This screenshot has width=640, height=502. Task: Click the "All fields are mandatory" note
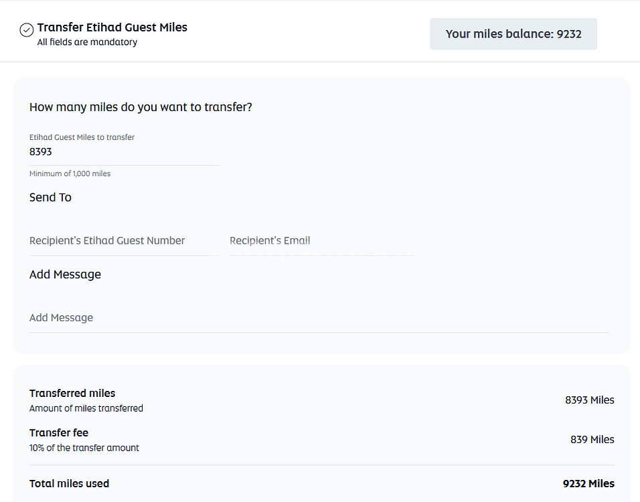(x=87, y=42)
